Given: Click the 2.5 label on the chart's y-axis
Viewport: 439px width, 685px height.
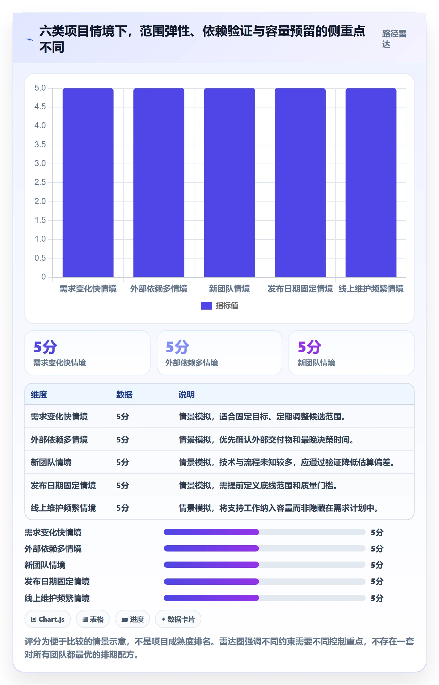Looking at the screenshot, I should [40, 182].
